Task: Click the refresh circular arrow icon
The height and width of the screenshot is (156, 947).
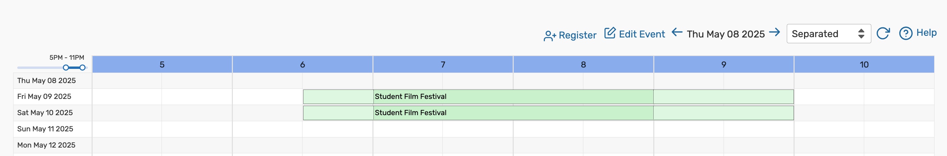Action: [883, 33]
